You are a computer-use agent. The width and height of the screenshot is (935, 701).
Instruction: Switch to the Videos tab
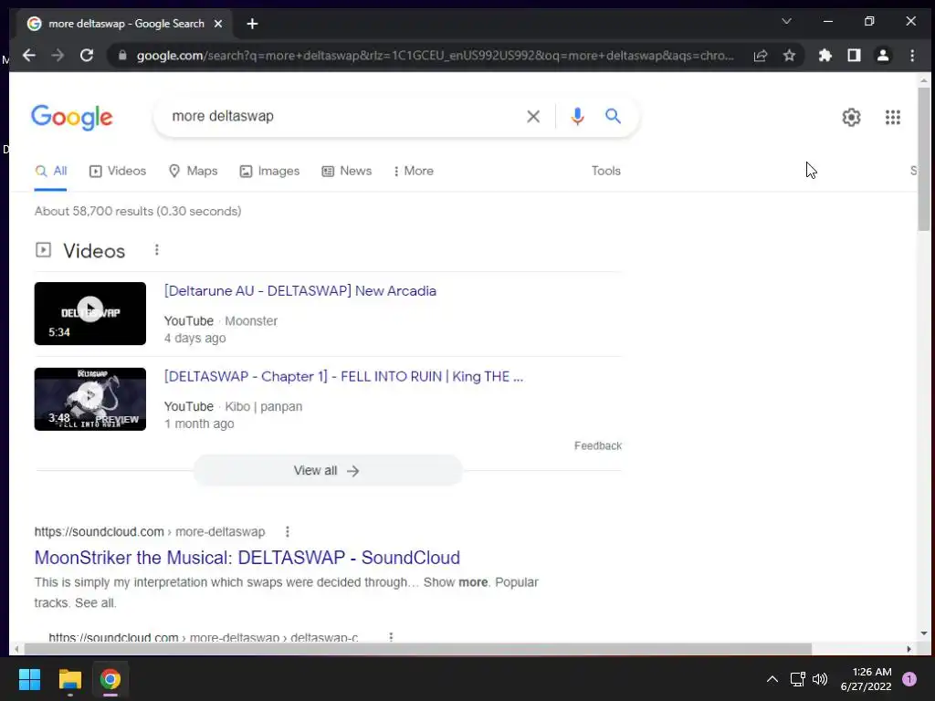[x=118, y=171]
